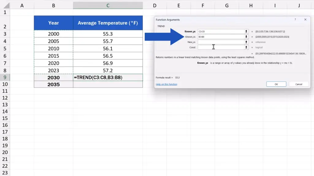Select column B header

point(53,5)
